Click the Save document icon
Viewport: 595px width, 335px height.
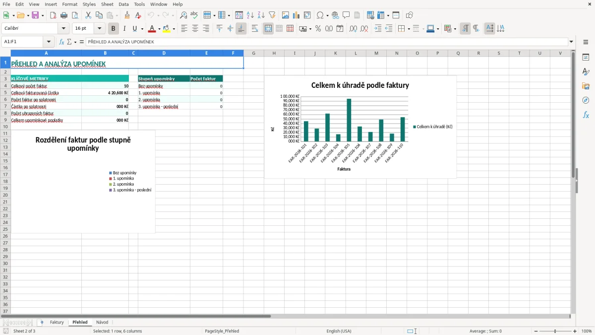click(35, 15)
